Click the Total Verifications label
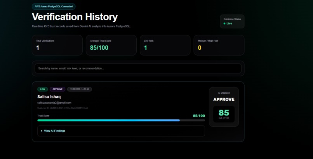 click(x=45, y=41)
